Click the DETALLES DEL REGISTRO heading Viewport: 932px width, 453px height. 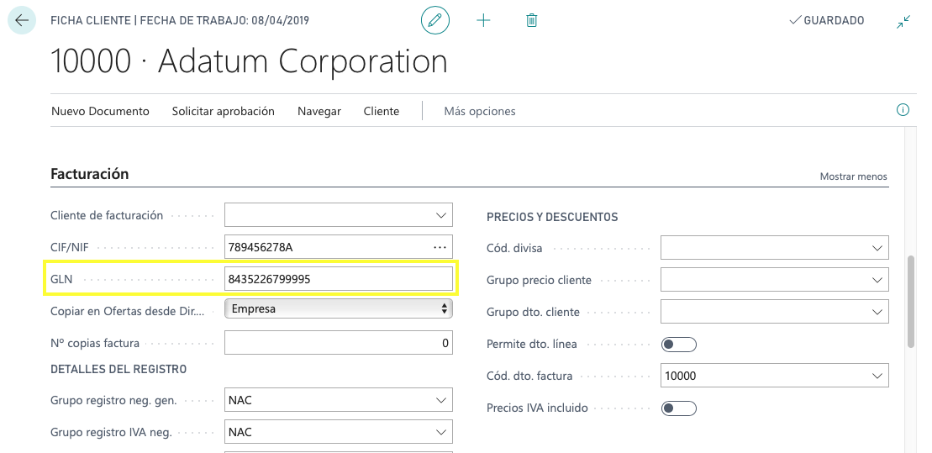118,369
